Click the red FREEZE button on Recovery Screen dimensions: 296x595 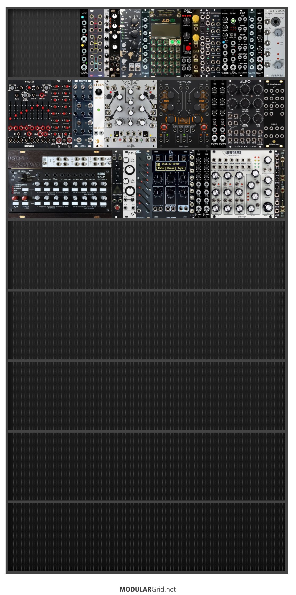coord(117,207)
